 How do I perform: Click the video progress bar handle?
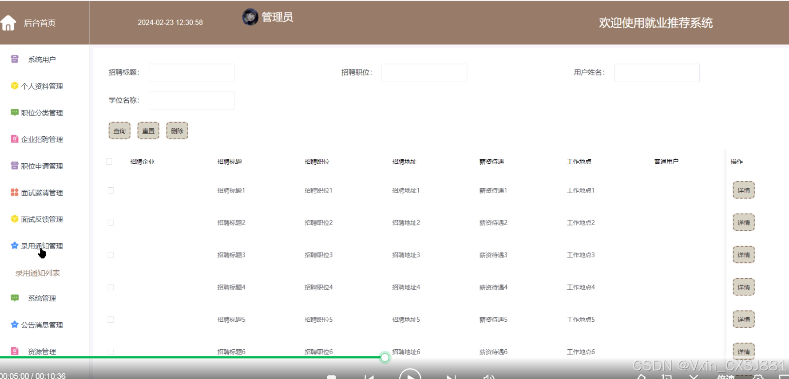[385, 357]
